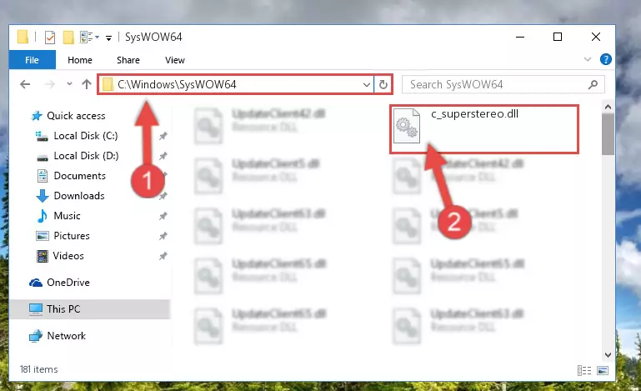The image size is (641, 391).
Task: Open Documents in navigation pane
Action: click(x=80, y=176)
